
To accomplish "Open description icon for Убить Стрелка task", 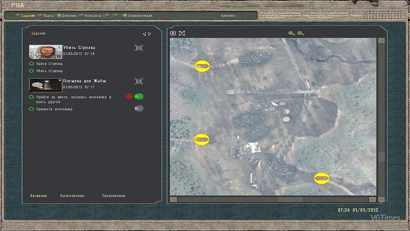I will click(x=139, y=48).
